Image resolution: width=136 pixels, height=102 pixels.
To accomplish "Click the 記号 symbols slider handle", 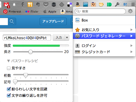I will pos(15,82).
